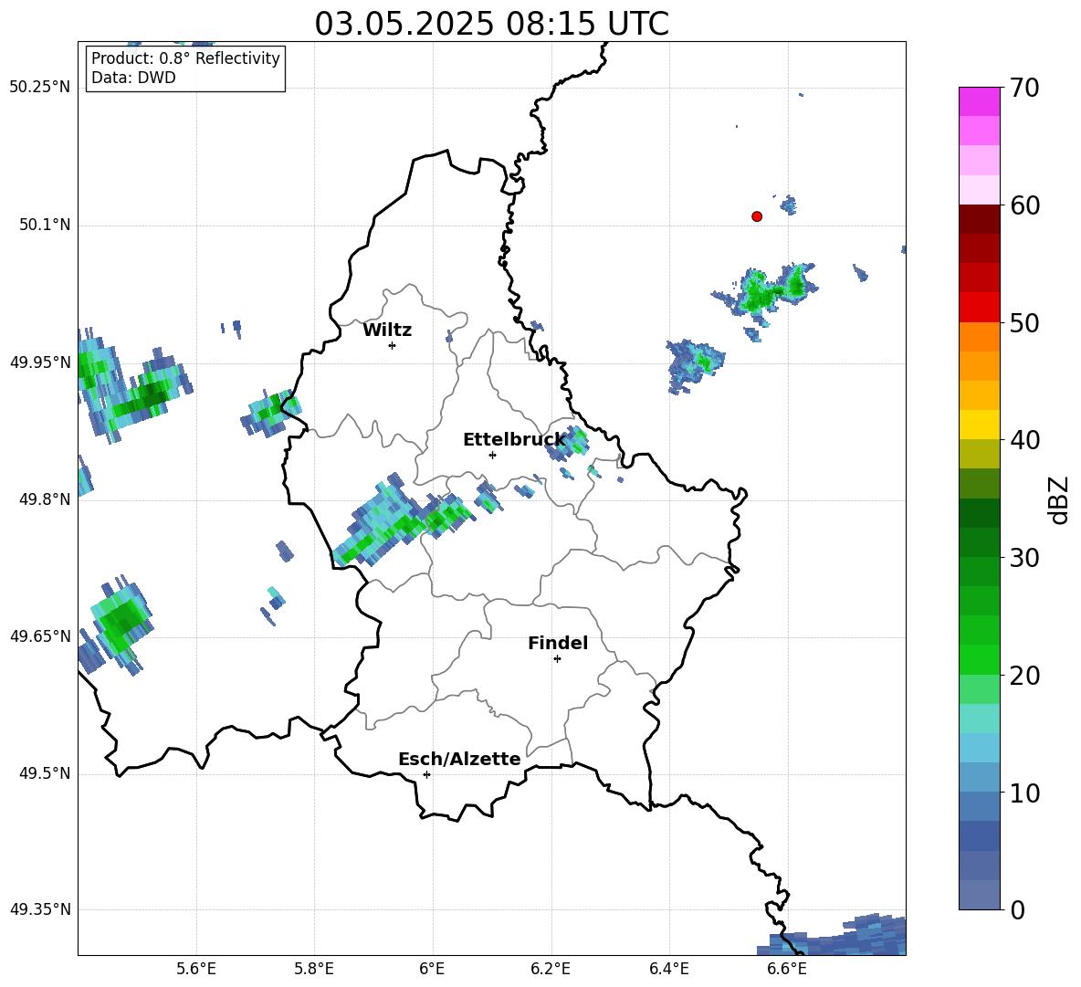Click the 40 label on the colorbar
Screen dimensions: 1081x987
point(1024,440)
